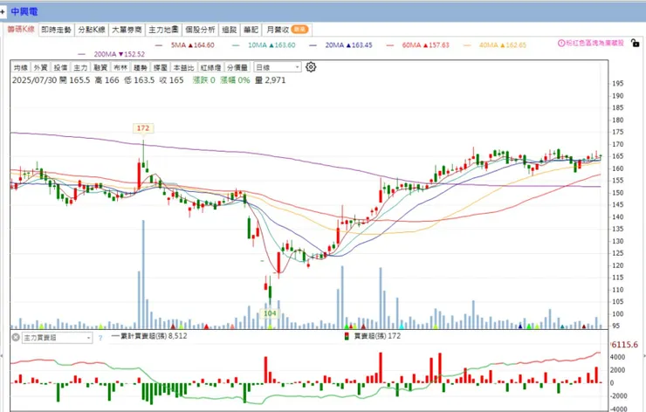The height and width of the screenshot is (412, 646).
Task: Click the 漲幅 0% text
Action: (235, 80)
